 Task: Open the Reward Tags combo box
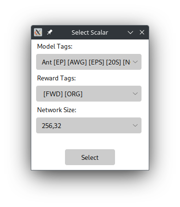[x=89, y=94]
